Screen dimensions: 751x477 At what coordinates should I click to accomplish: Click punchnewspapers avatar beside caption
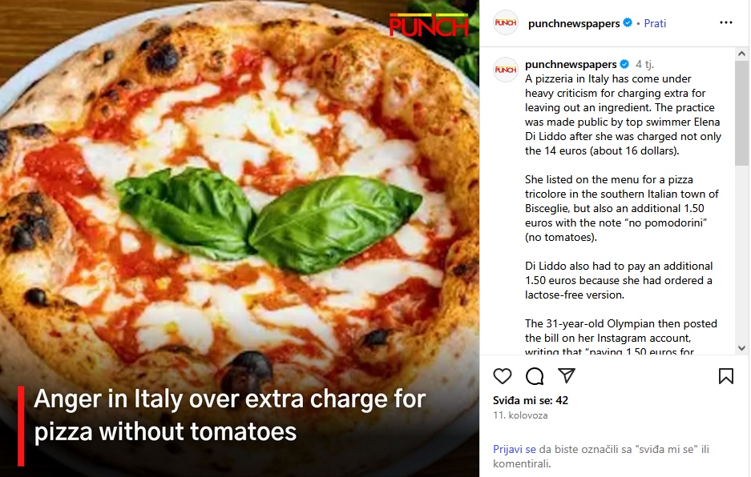[506, 70]
